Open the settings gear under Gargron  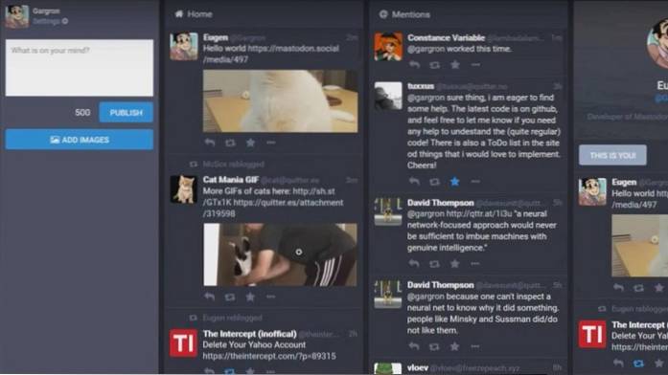[65, 21]
